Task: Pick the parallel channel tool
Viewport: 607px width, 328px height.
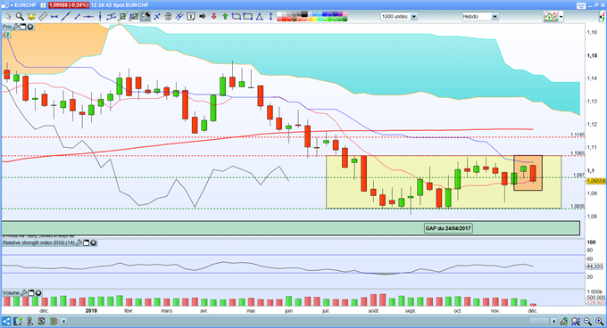Action: [111, 16]
